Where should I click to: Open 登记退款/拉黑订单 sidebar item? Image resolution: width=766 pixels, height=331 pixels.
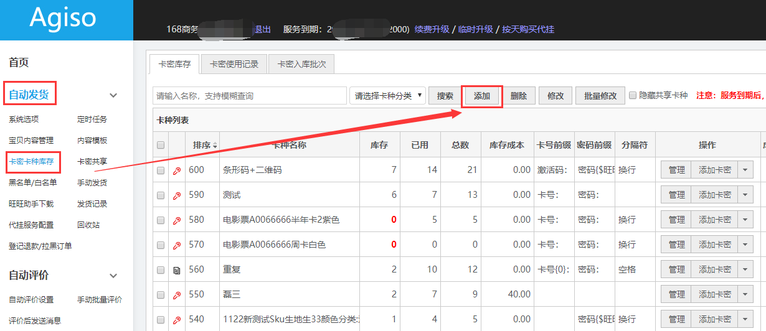[40, 246]
